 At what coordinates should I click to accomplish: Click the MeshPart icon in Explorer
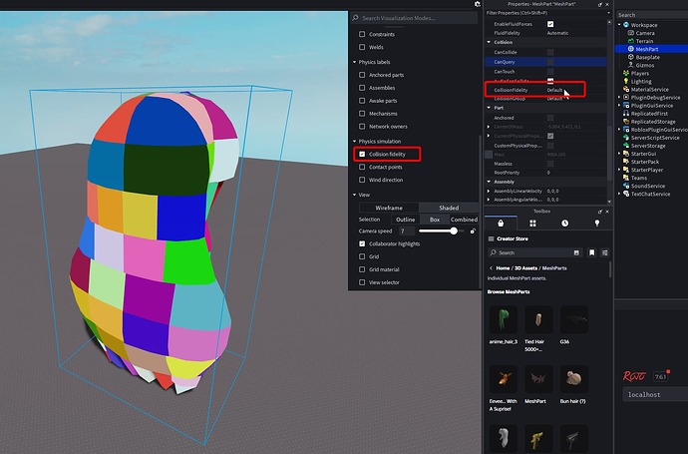pos(631,49)
